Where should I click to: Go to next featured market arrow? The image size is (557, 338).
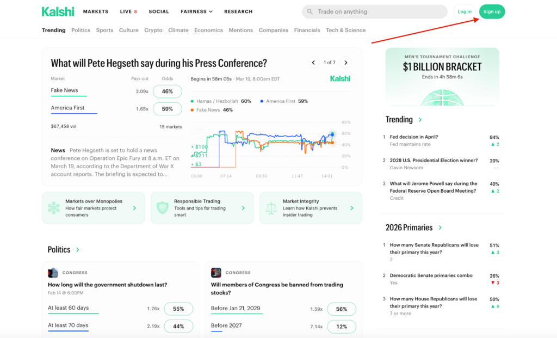coord(345,63)
